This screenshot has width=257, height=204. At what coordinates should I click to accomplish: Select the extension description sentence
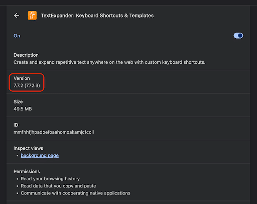tap(109, 62)
